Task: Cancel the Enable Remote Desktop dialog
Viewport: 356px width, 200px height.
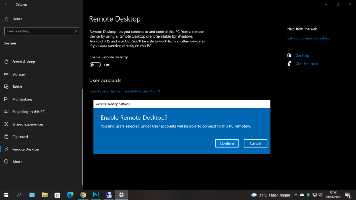Action: [x=255, y=143]
